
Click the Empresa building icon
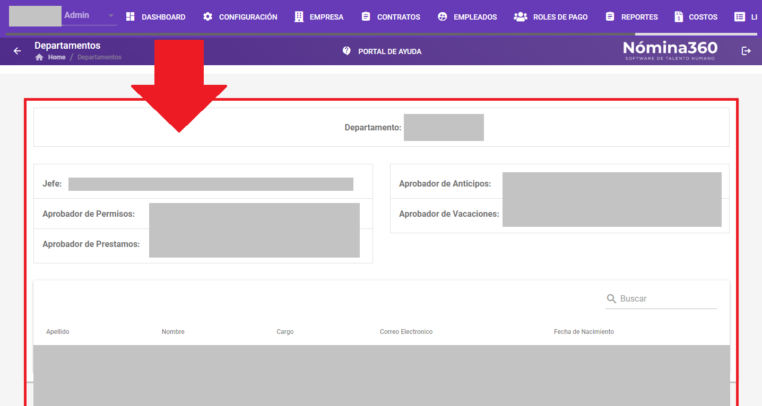coord(299,16)
